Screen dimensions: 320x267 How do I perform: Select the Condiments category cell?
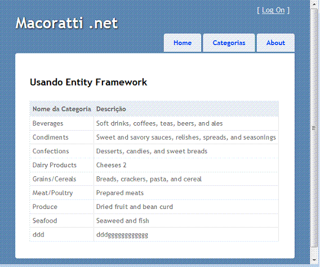[x=61, y=137]
